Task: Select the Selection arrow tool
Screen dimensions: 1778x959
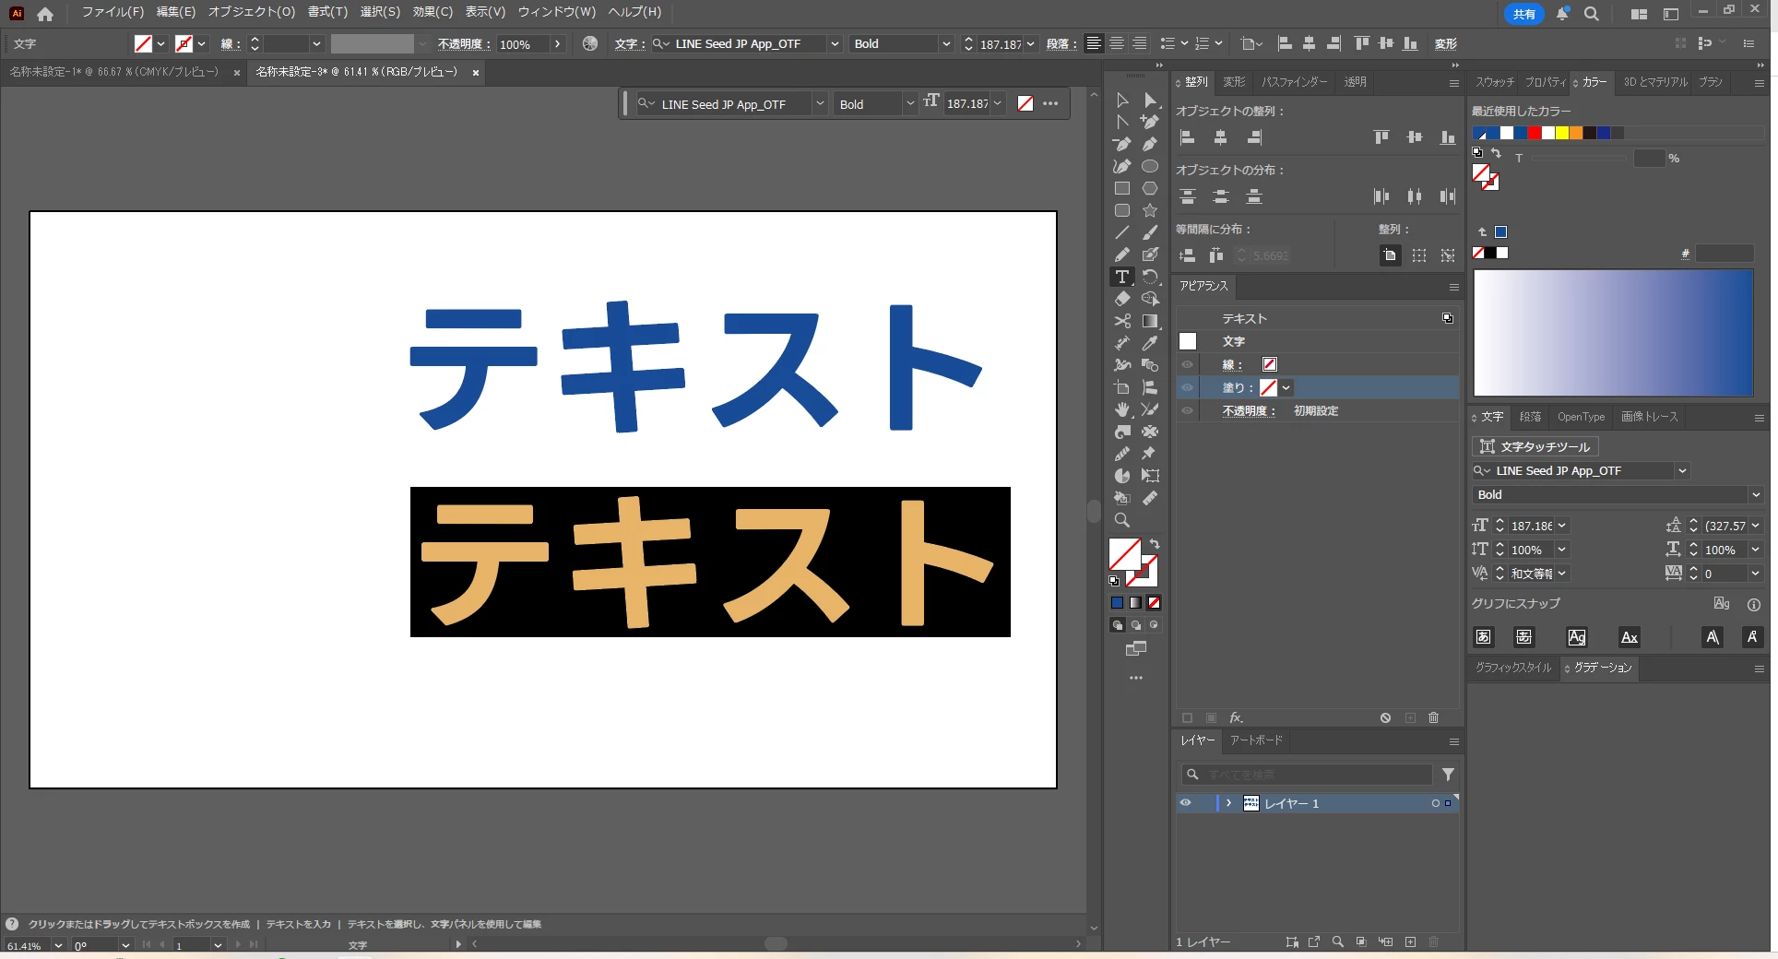Action: tap(1121, 100)
